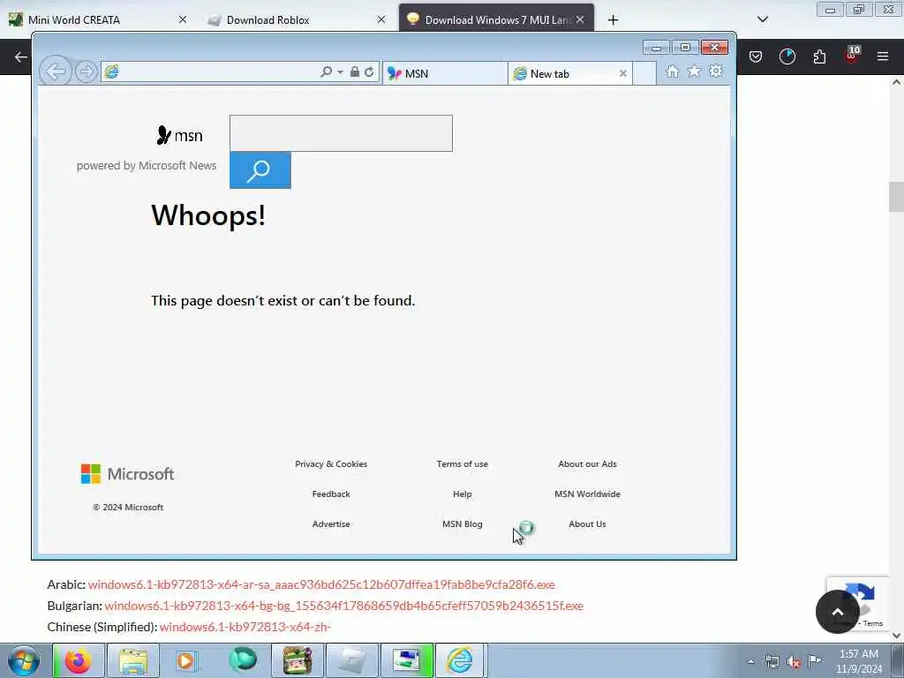904x678 pixels.
Task: Click the search magnifier in IE address bar
Action: 326,72
